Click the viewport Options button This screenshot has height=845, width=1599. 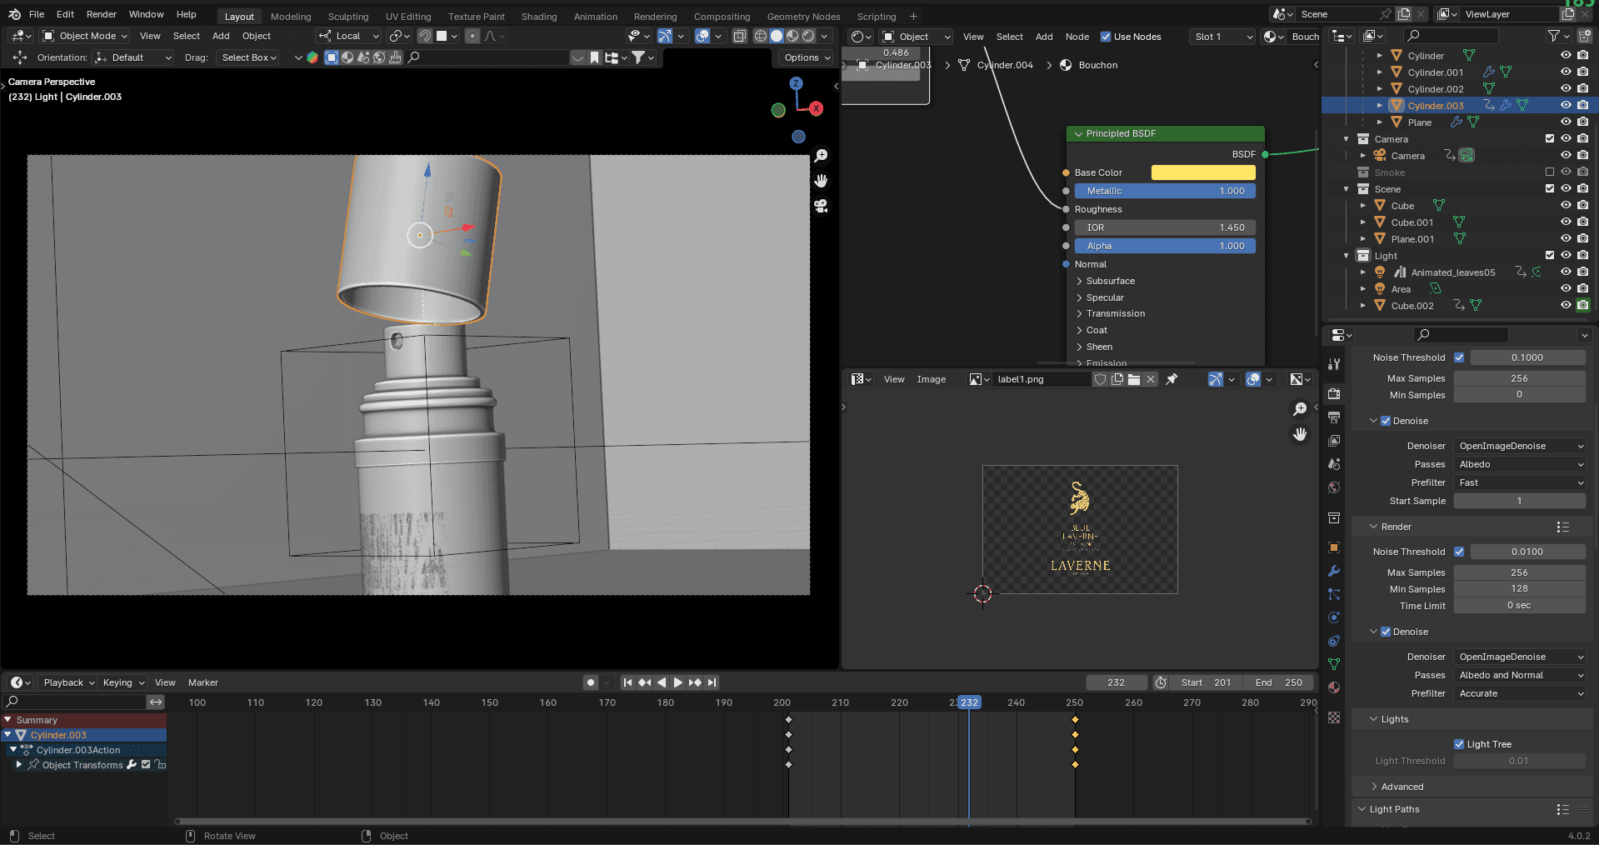tap(807, 57)
